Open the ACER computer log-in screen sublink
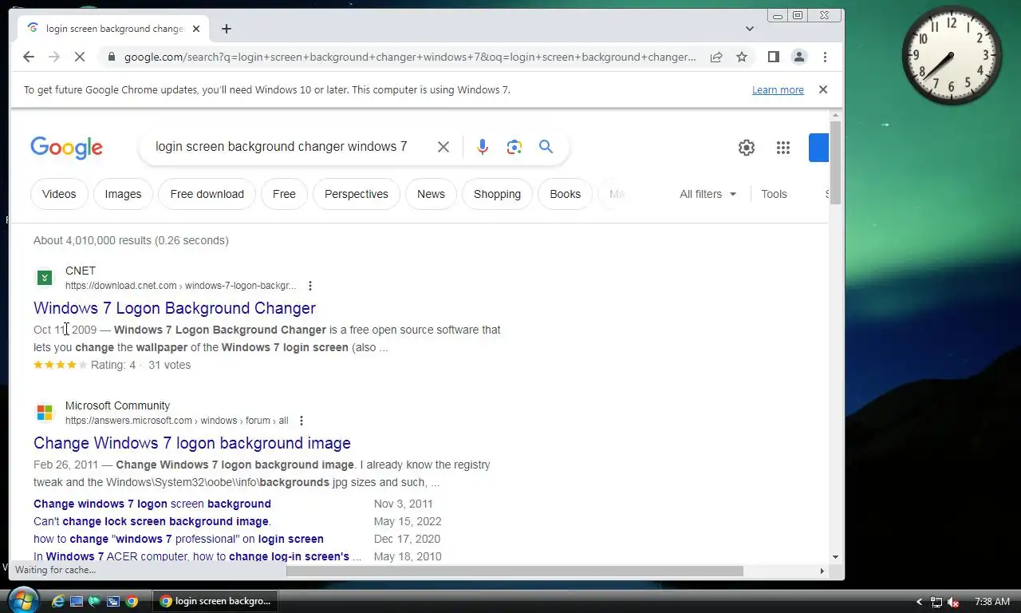Viewport: 1021px width, 613px height. [197, 556]
